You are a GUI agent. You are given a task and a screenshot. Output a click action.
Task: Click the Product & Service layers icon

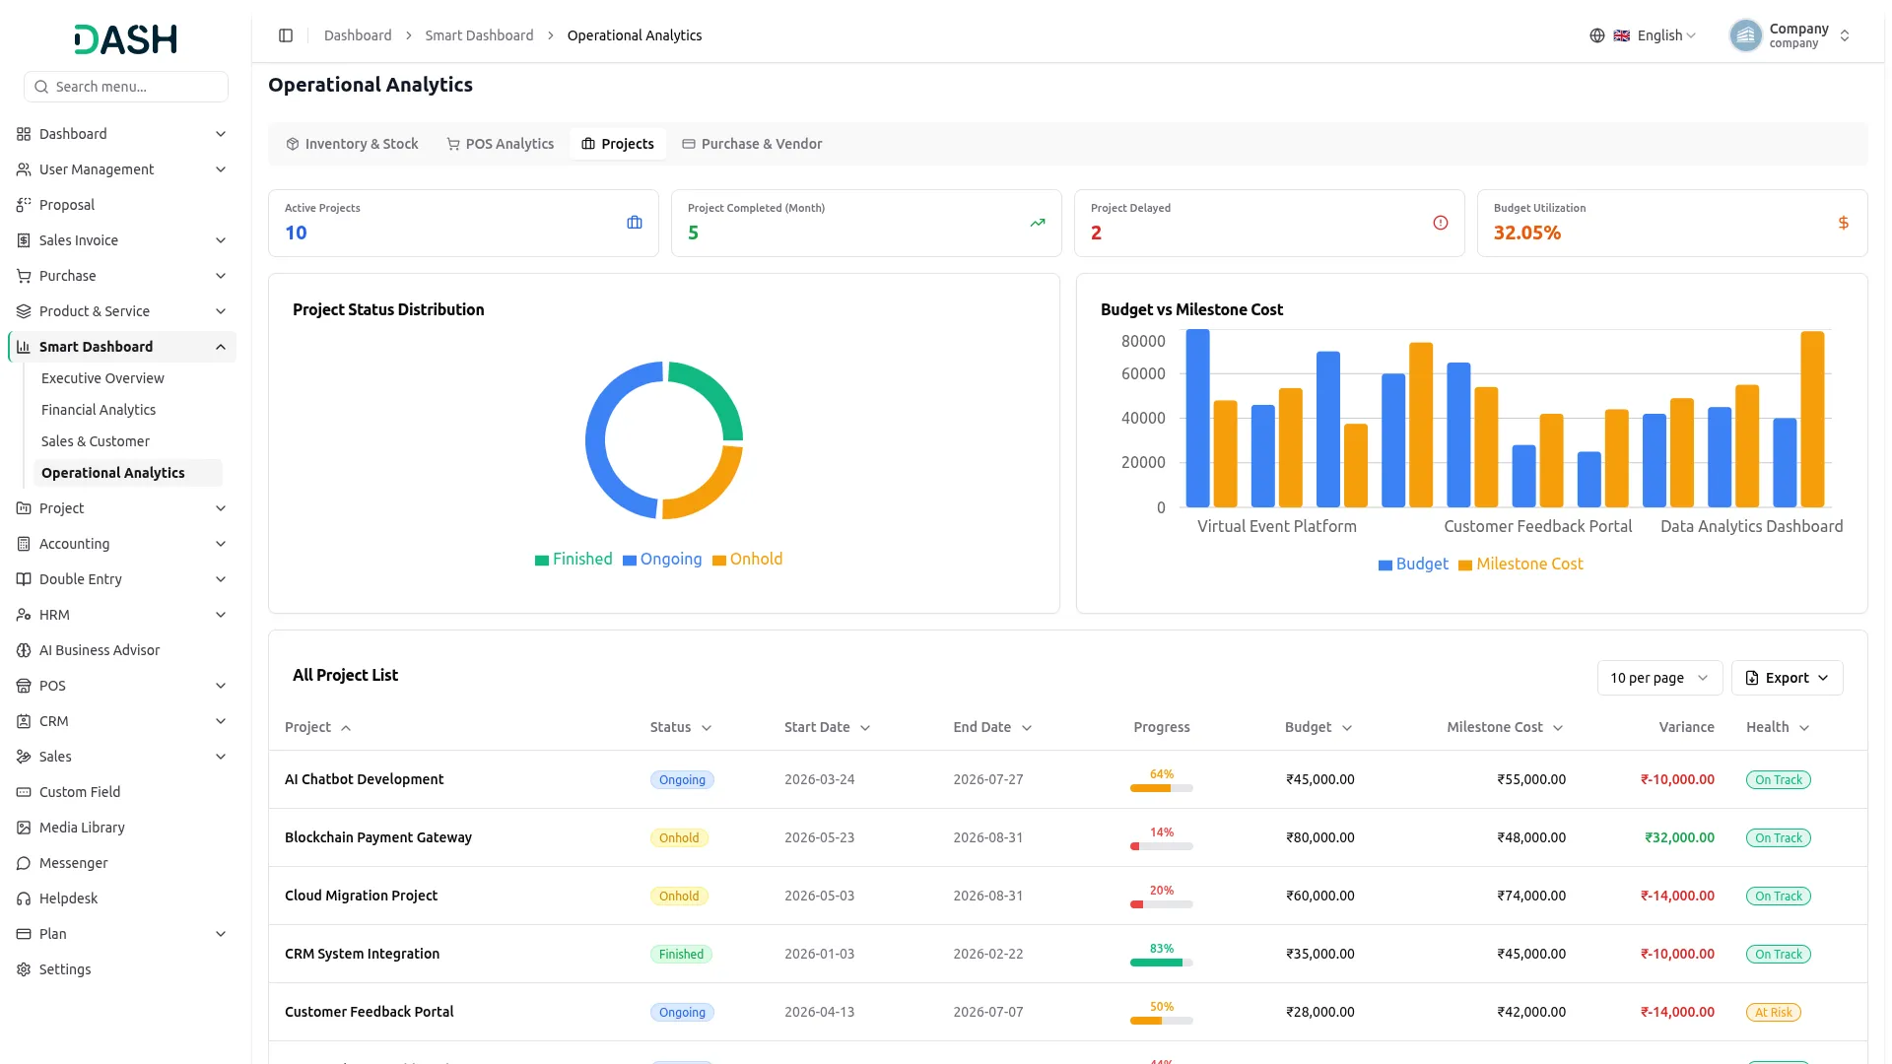tap(24, 311)
